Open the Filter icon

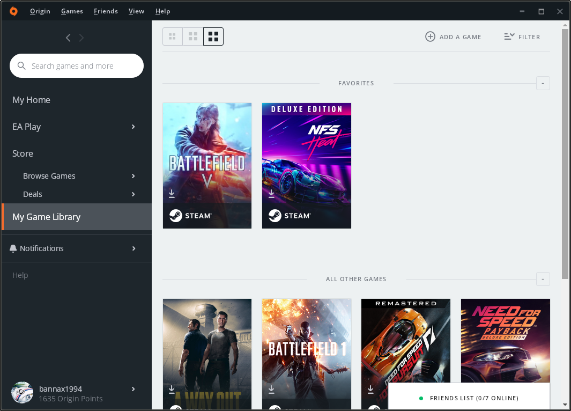coord(509,36)
